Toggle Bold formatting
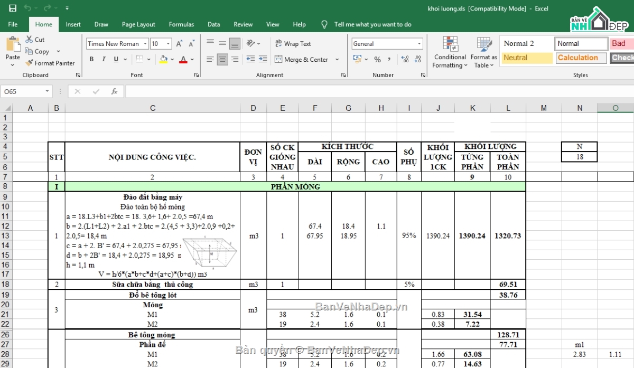The height and width of the screenshot is (368, 634). 91,60
